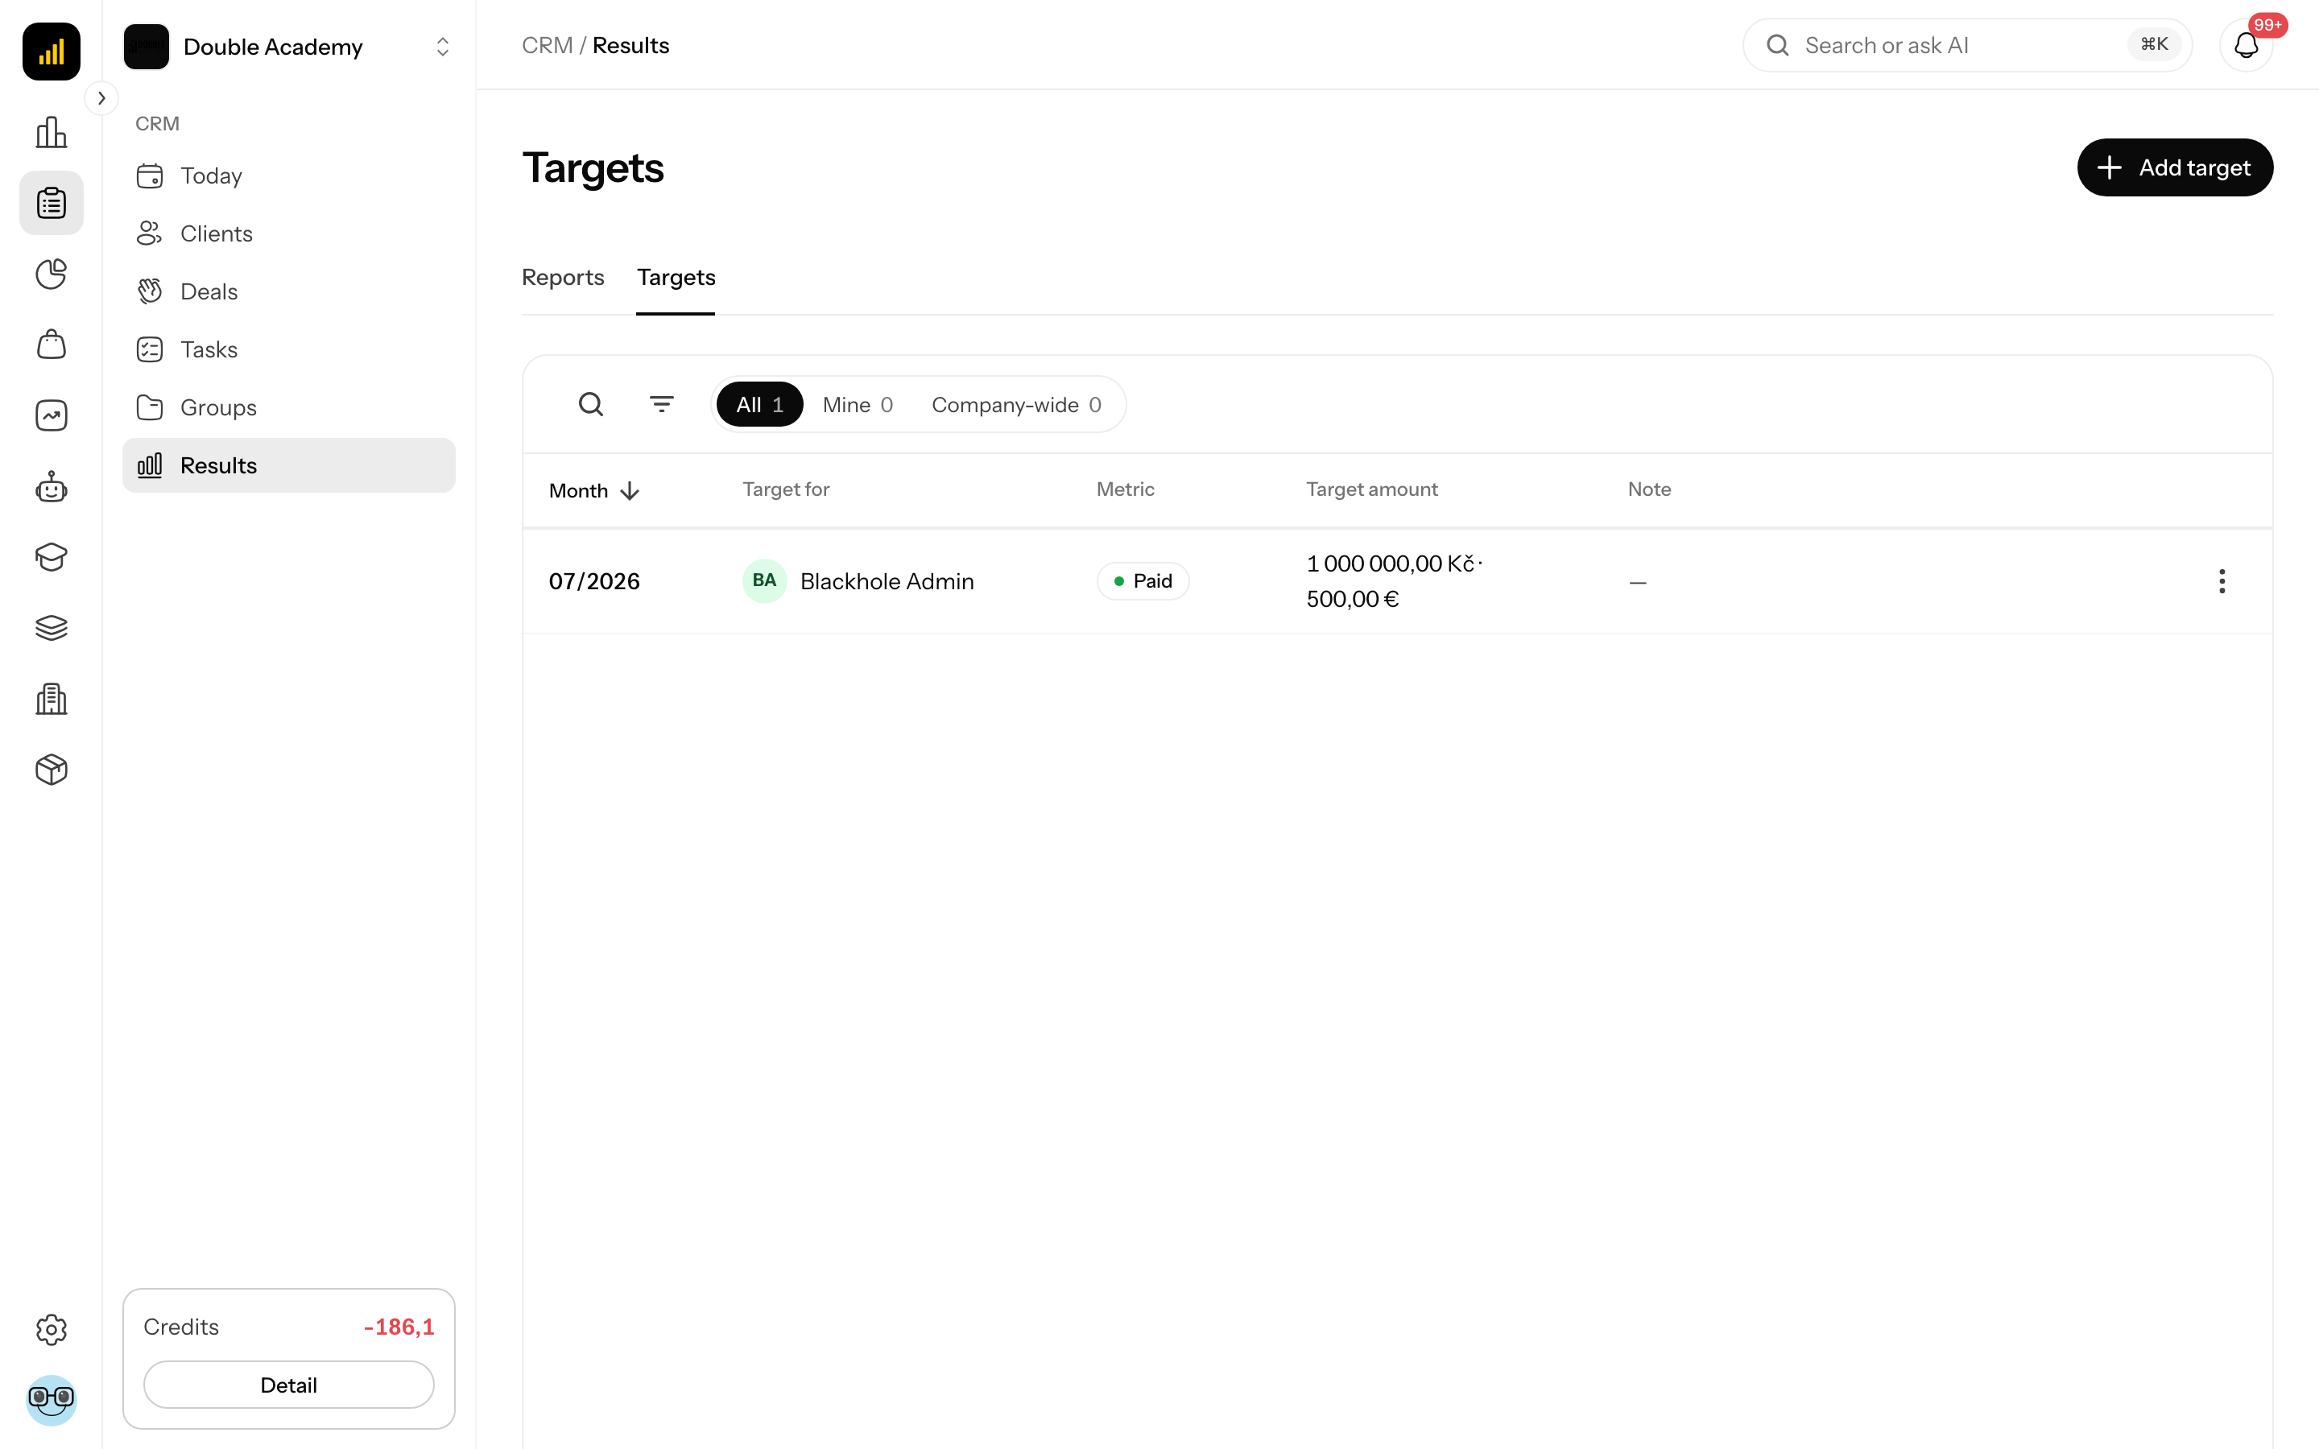Viewport: 2319px width, 1449px height.
Task: Open the shopping bag icon in rail
Action: point(51,345)
